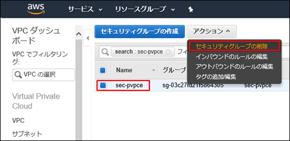Click the sidebar scroll up arrow
Viewport: 290px width, 141px height.
(78, 34)
